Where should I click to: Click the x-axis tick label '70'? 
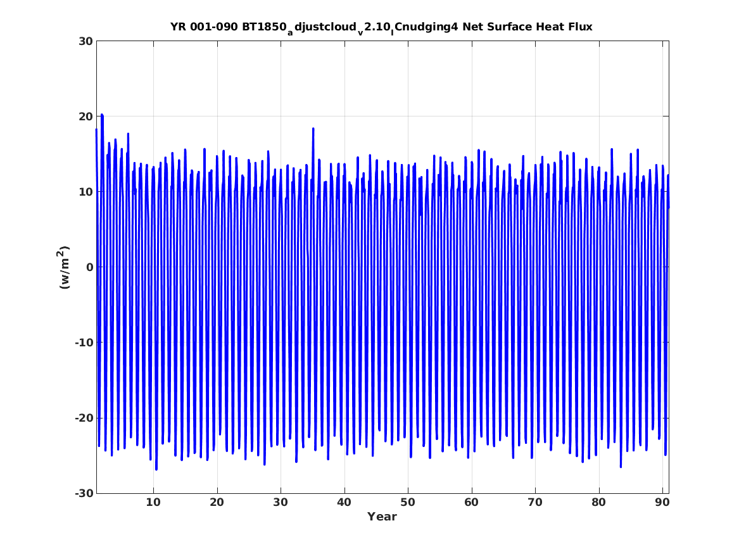pyautogui.click(x=535, y=502)
